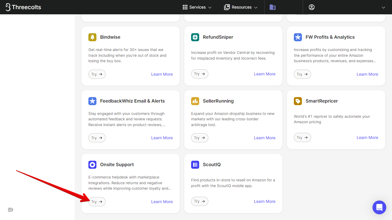Click the SmartRepricer description text
The width and height of the screenshot is (392, 220).
(332, 119)
